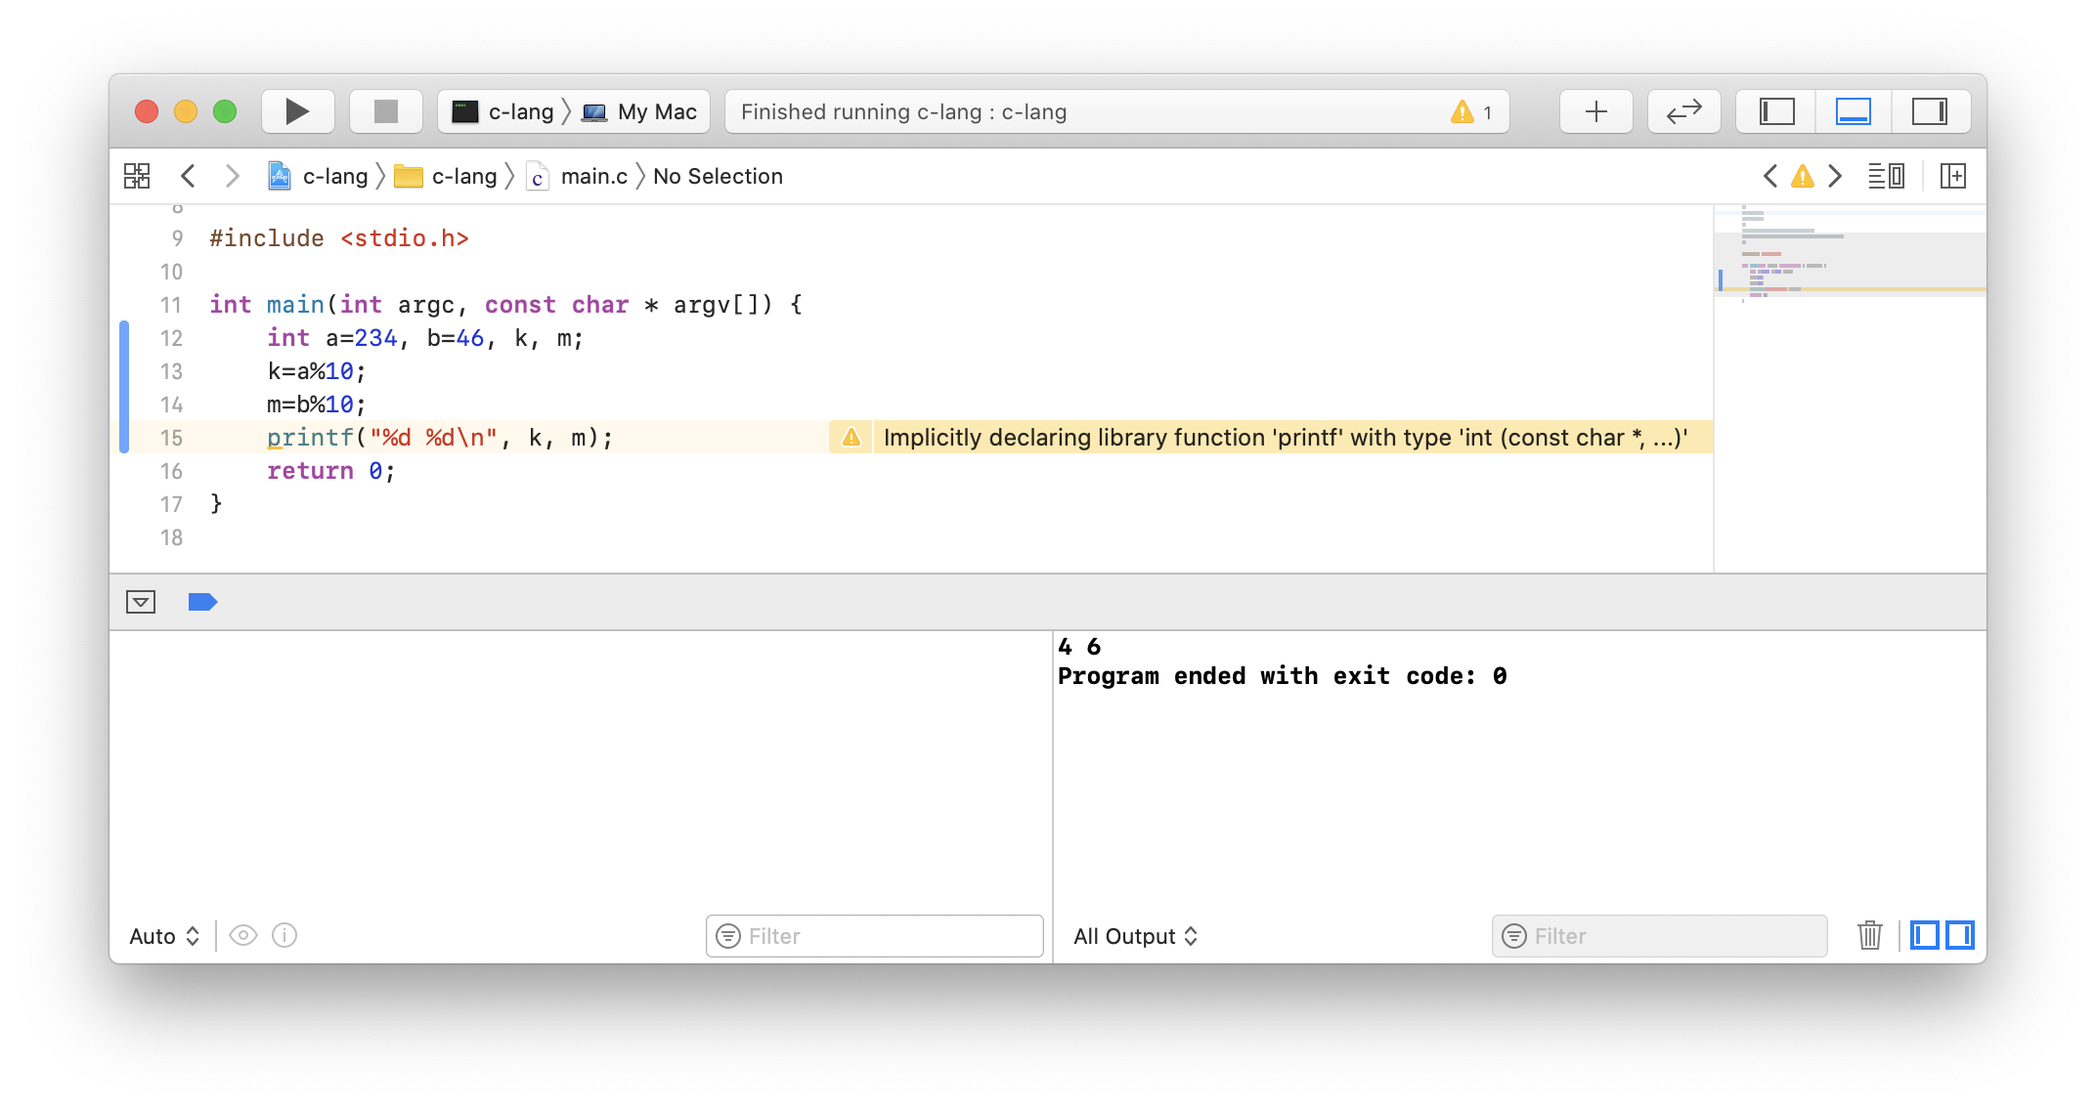This screenshot has height=1108, width=2096.
Task: Toggle the bottom debug area panel
Action: coord(1853,111)
